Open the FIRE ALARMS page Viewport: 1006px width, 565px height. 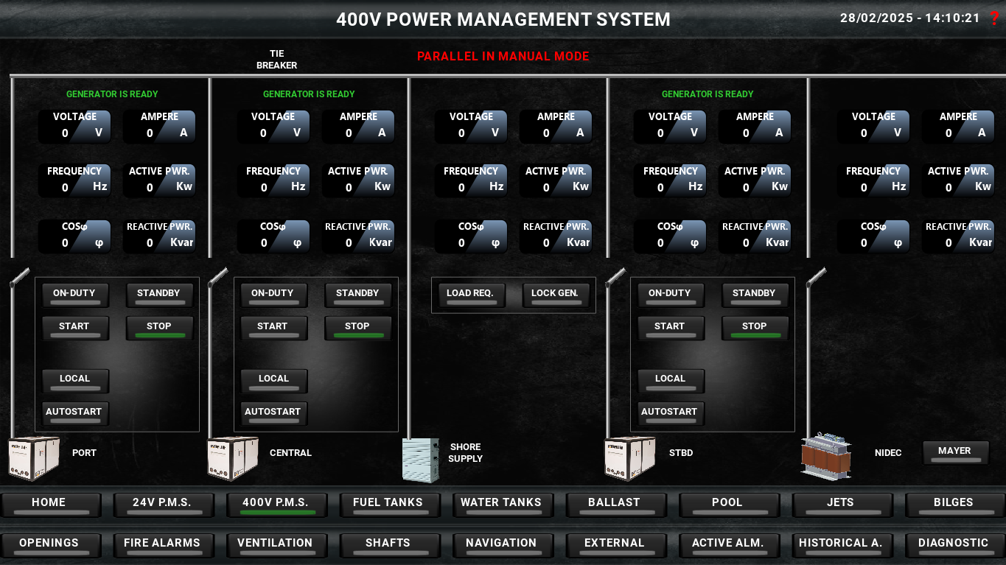(x=163, y=546)
